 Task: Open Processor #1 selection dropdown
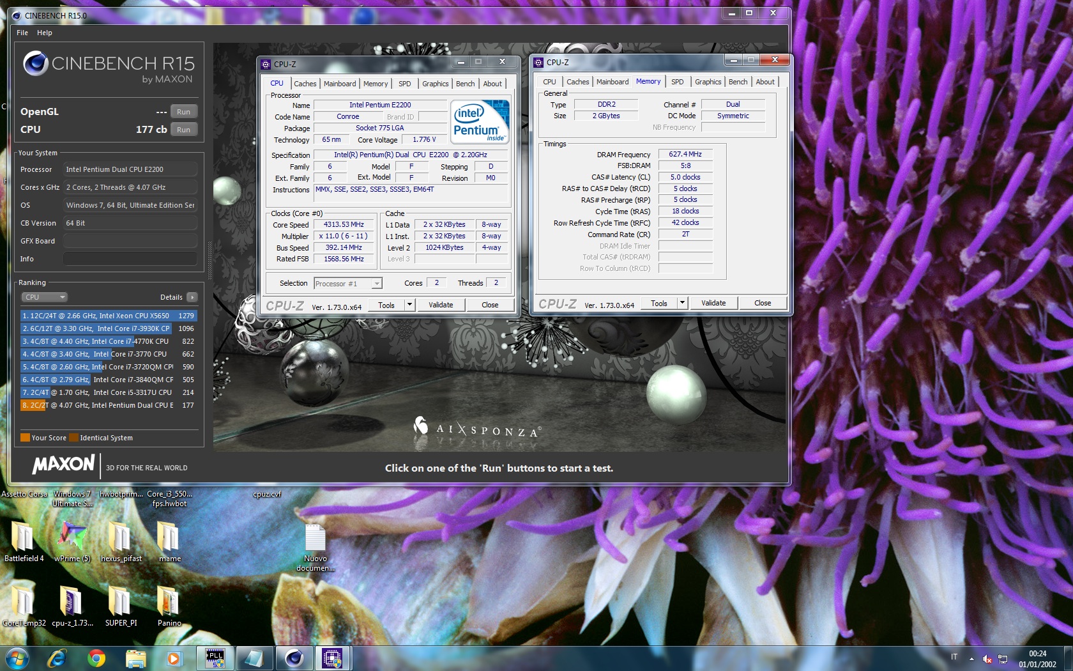coord(347,283)
